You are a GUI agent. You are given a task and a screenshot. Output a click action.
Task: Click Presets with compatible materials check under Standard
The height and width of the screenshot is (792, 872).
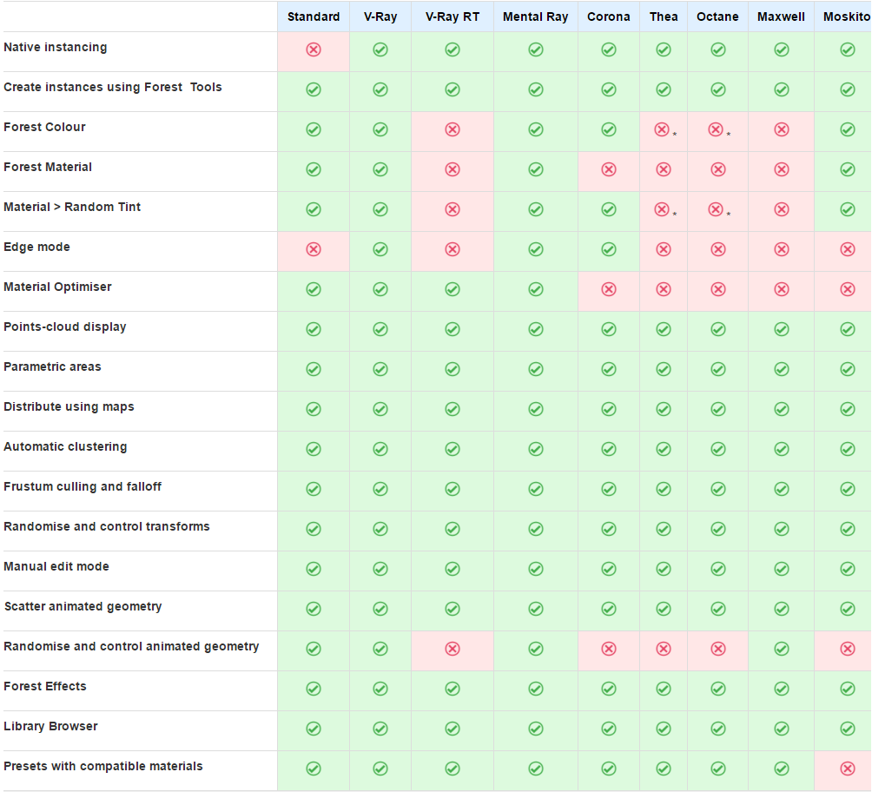click(314, 769)
